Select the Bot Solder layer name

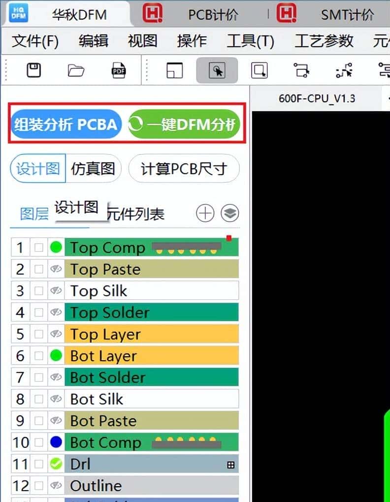tap(107, 377)
